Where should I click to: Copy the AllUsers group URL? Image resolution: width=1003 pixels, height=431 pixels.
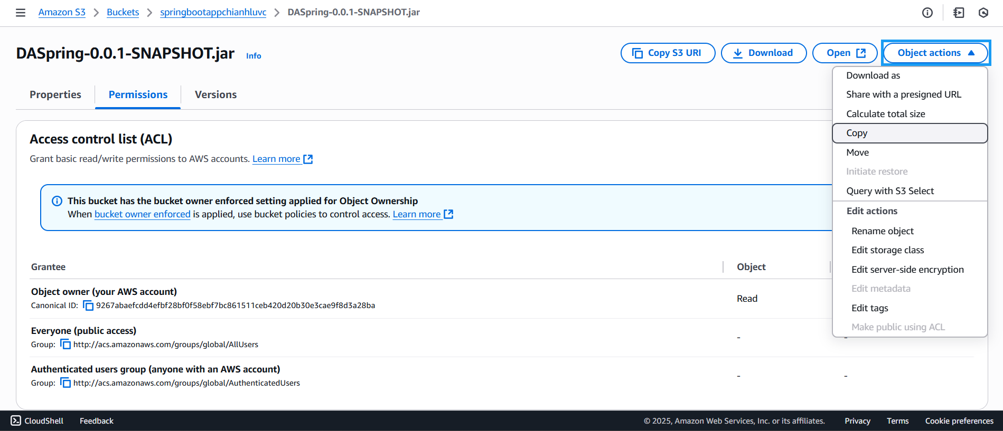coord(65,344)
